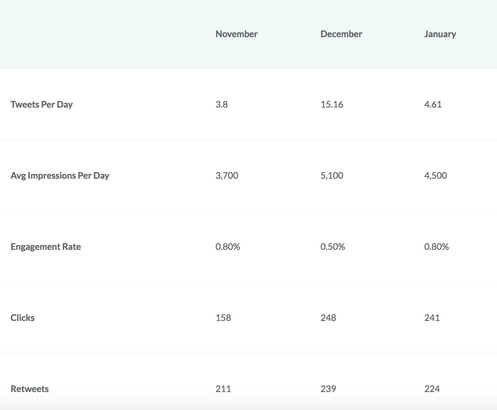Click November clicks value 158
The width and height of the screenshot is (497, 410).
pos(223,318)
